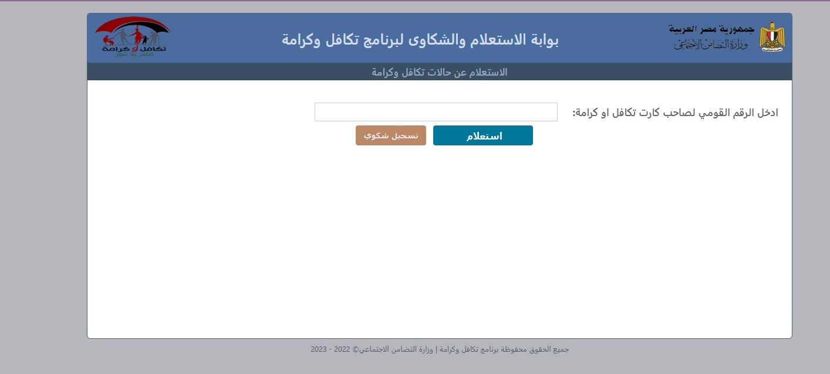
Task: Click the footer copyright text '2022 - 2023'
Action: click(x=326, y=349)
